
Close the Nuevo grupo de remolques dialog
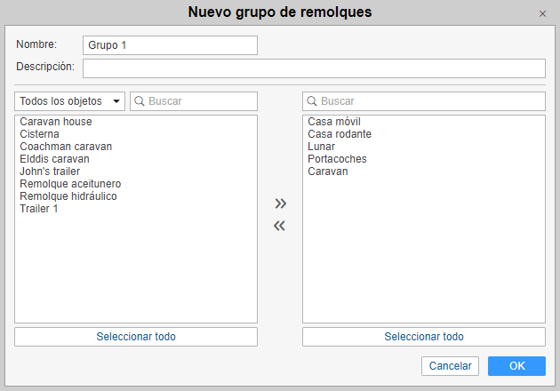coord(542,13)
